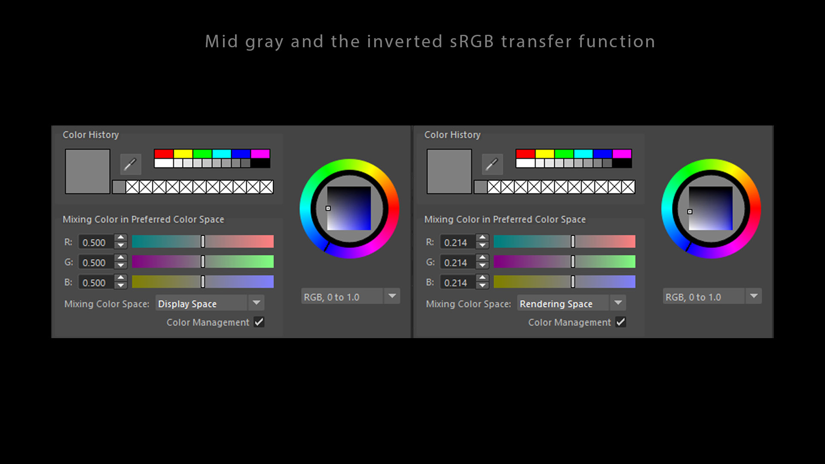This screenshot has width=825, height=464.
Task: Pick the eyedropper tool in right panel
Action: tap(492, 164)
